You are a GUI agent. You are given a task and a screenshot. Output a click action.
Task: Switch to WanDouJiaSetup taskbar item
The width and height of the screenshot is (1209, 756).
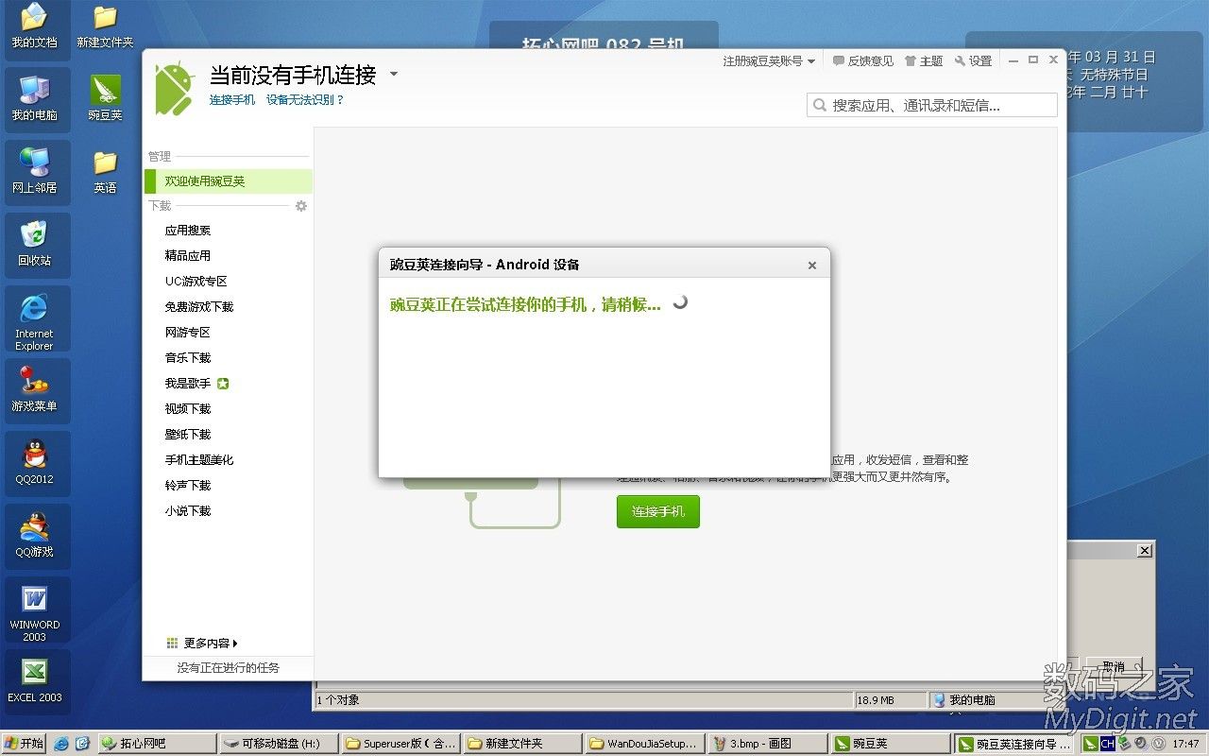644,744
